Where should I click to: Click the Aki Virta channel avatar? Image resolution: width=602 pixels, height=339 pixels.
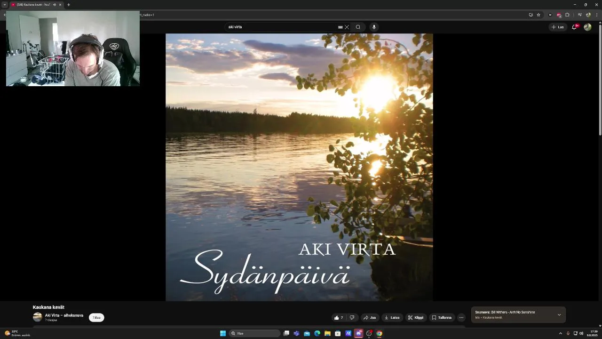[x=38, y=317]
